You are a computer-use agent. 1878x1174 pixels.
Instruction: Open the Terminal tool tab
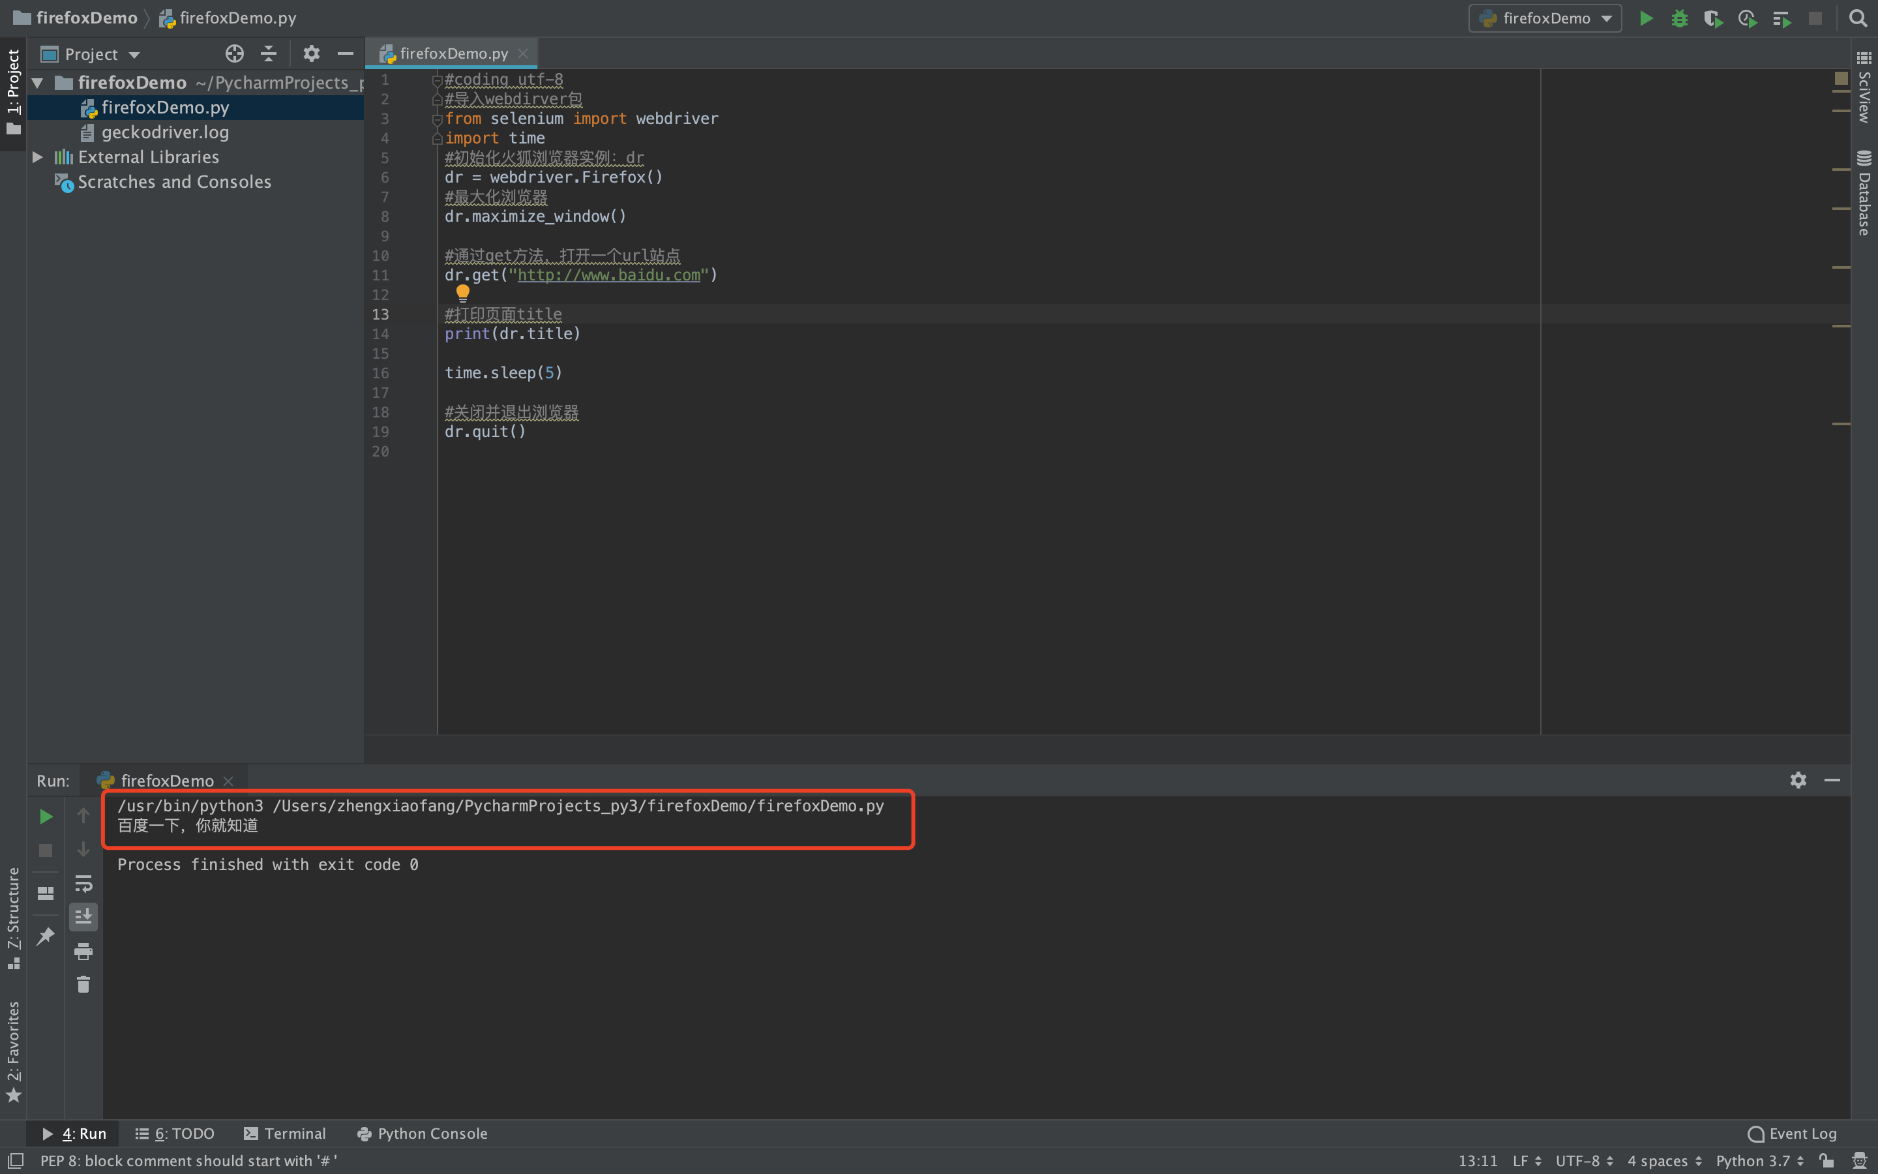coord(285,1134)
